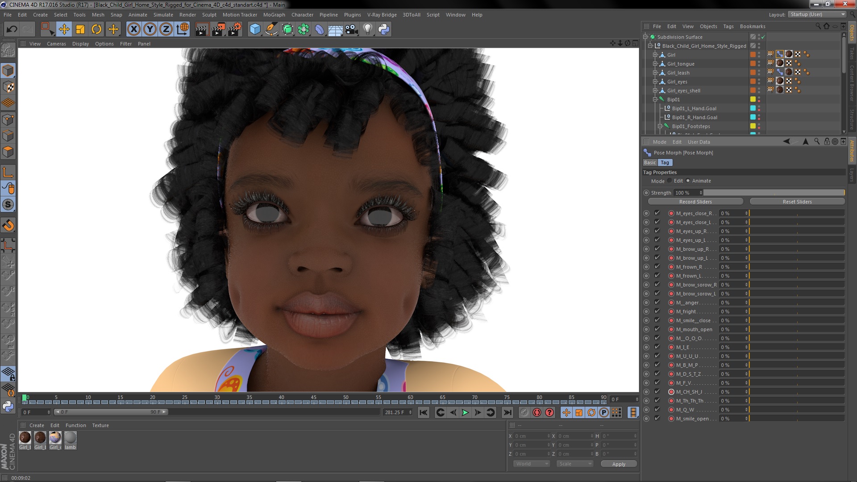Open the MoGraph menu
Screen dimensions: 857x482
coord(274,15)
